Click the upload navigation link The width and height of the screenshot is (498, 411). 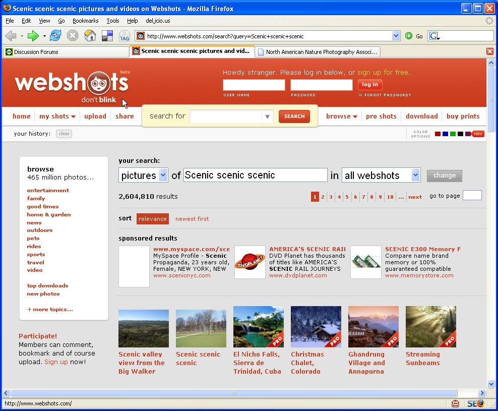(x=95, y=116)
